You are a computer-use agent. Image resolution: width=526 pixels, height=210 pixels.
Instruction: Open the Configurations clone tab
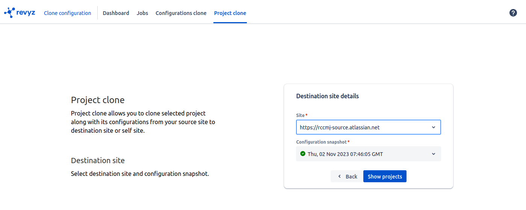(x=181, y=13)
